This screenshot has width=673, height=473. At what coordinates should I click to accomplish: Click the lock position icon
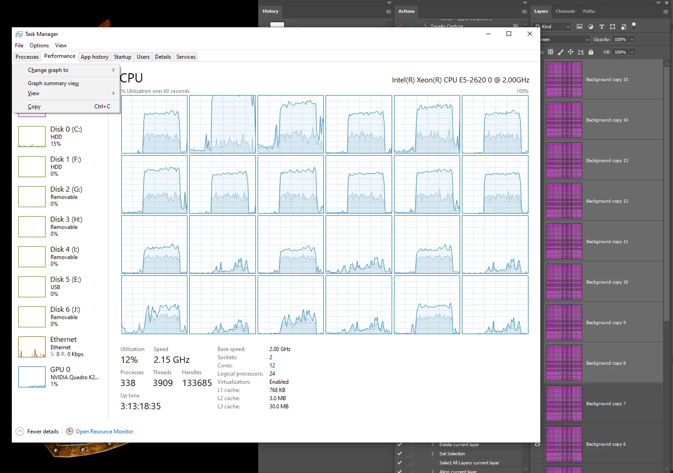coord(570,52)
